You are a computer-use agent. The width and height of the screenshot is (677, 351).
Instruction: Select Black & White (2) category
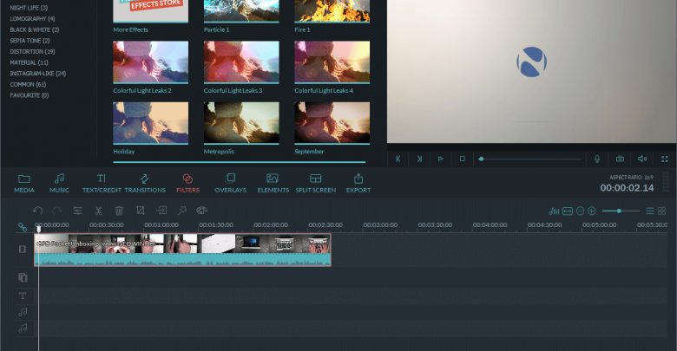tap(35, 29)
